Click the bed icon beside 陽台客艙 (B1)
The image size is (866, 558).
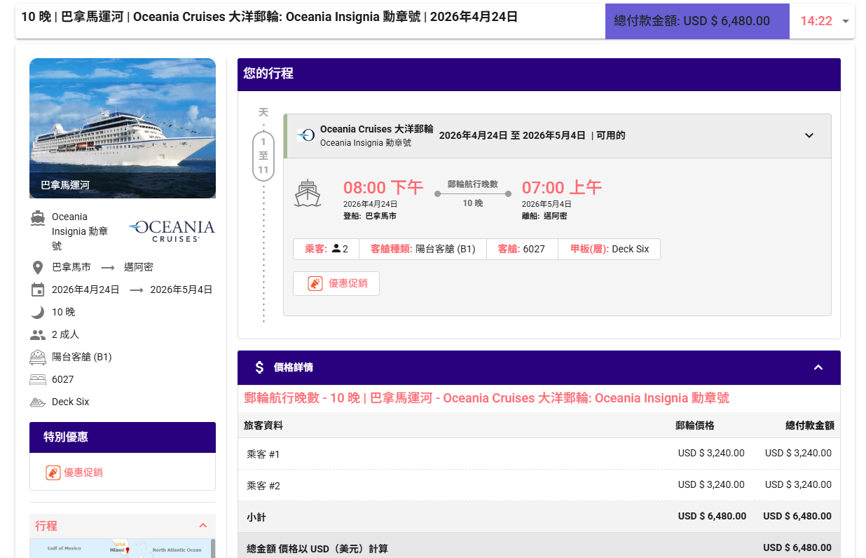[x=38, y=357]
